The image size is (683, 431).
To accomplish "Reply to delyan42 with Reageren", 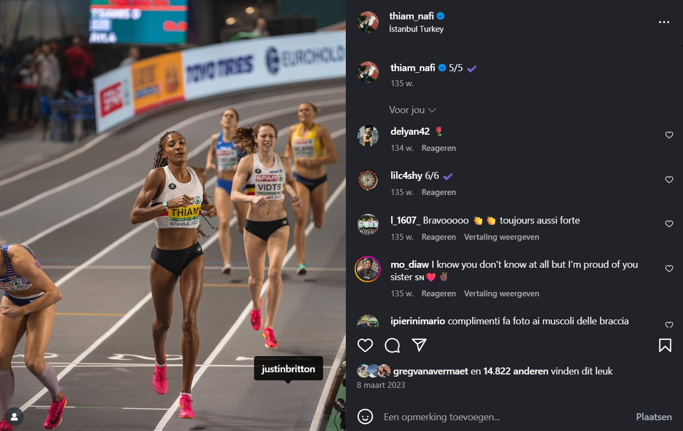I will (x=439, y=148).
